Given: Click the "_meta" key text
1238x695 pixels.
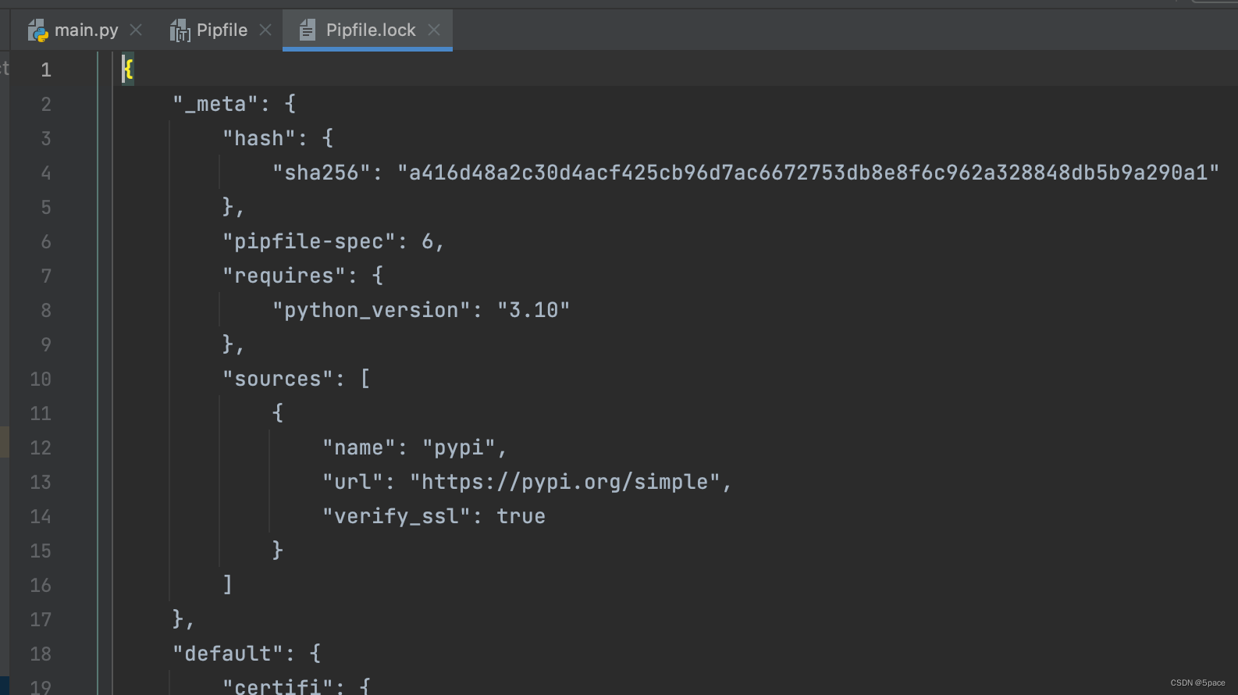Looking at the screenshot, I should [215, 104].
